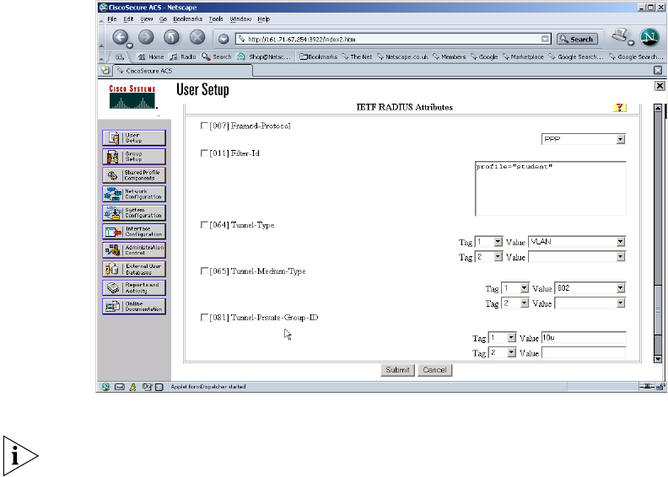
Task: Open Interface Configuration in sidebar
Action: click(134, 232)
